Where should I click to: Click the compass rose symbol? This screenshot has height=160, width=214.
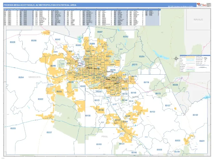tap(176, 59)
